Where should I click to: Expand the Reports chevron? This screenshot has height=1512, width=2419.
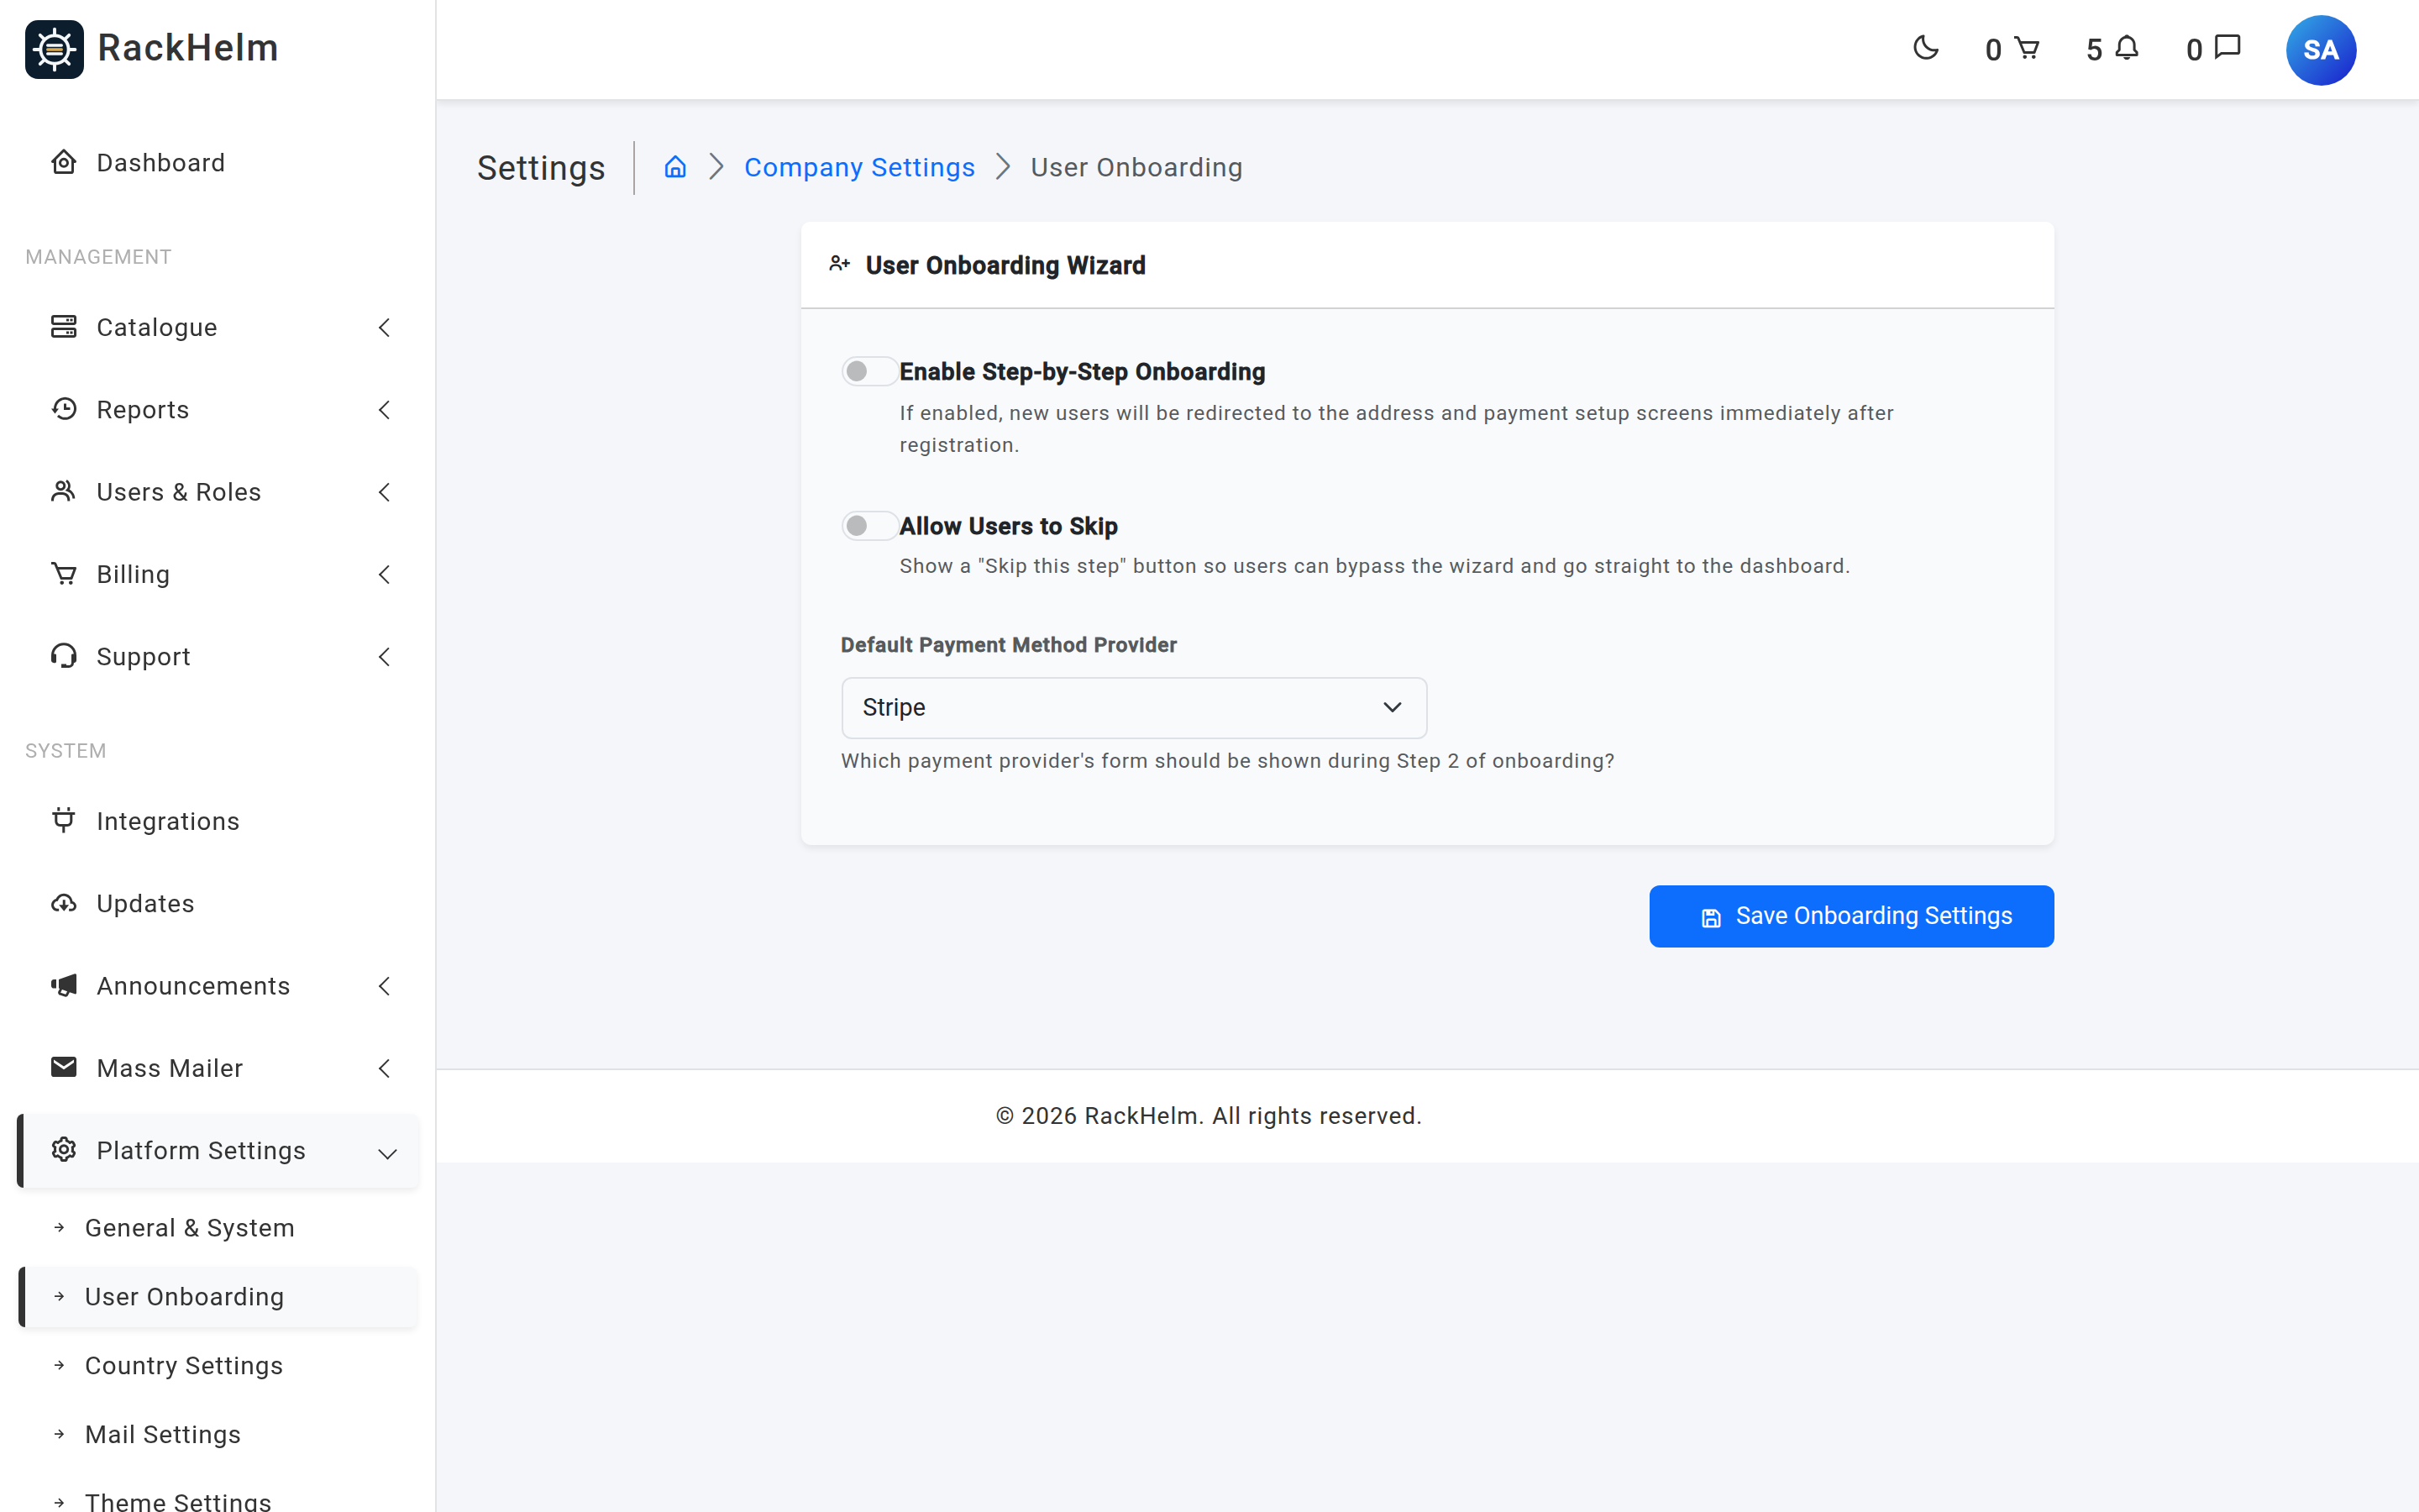pos(384,409)
